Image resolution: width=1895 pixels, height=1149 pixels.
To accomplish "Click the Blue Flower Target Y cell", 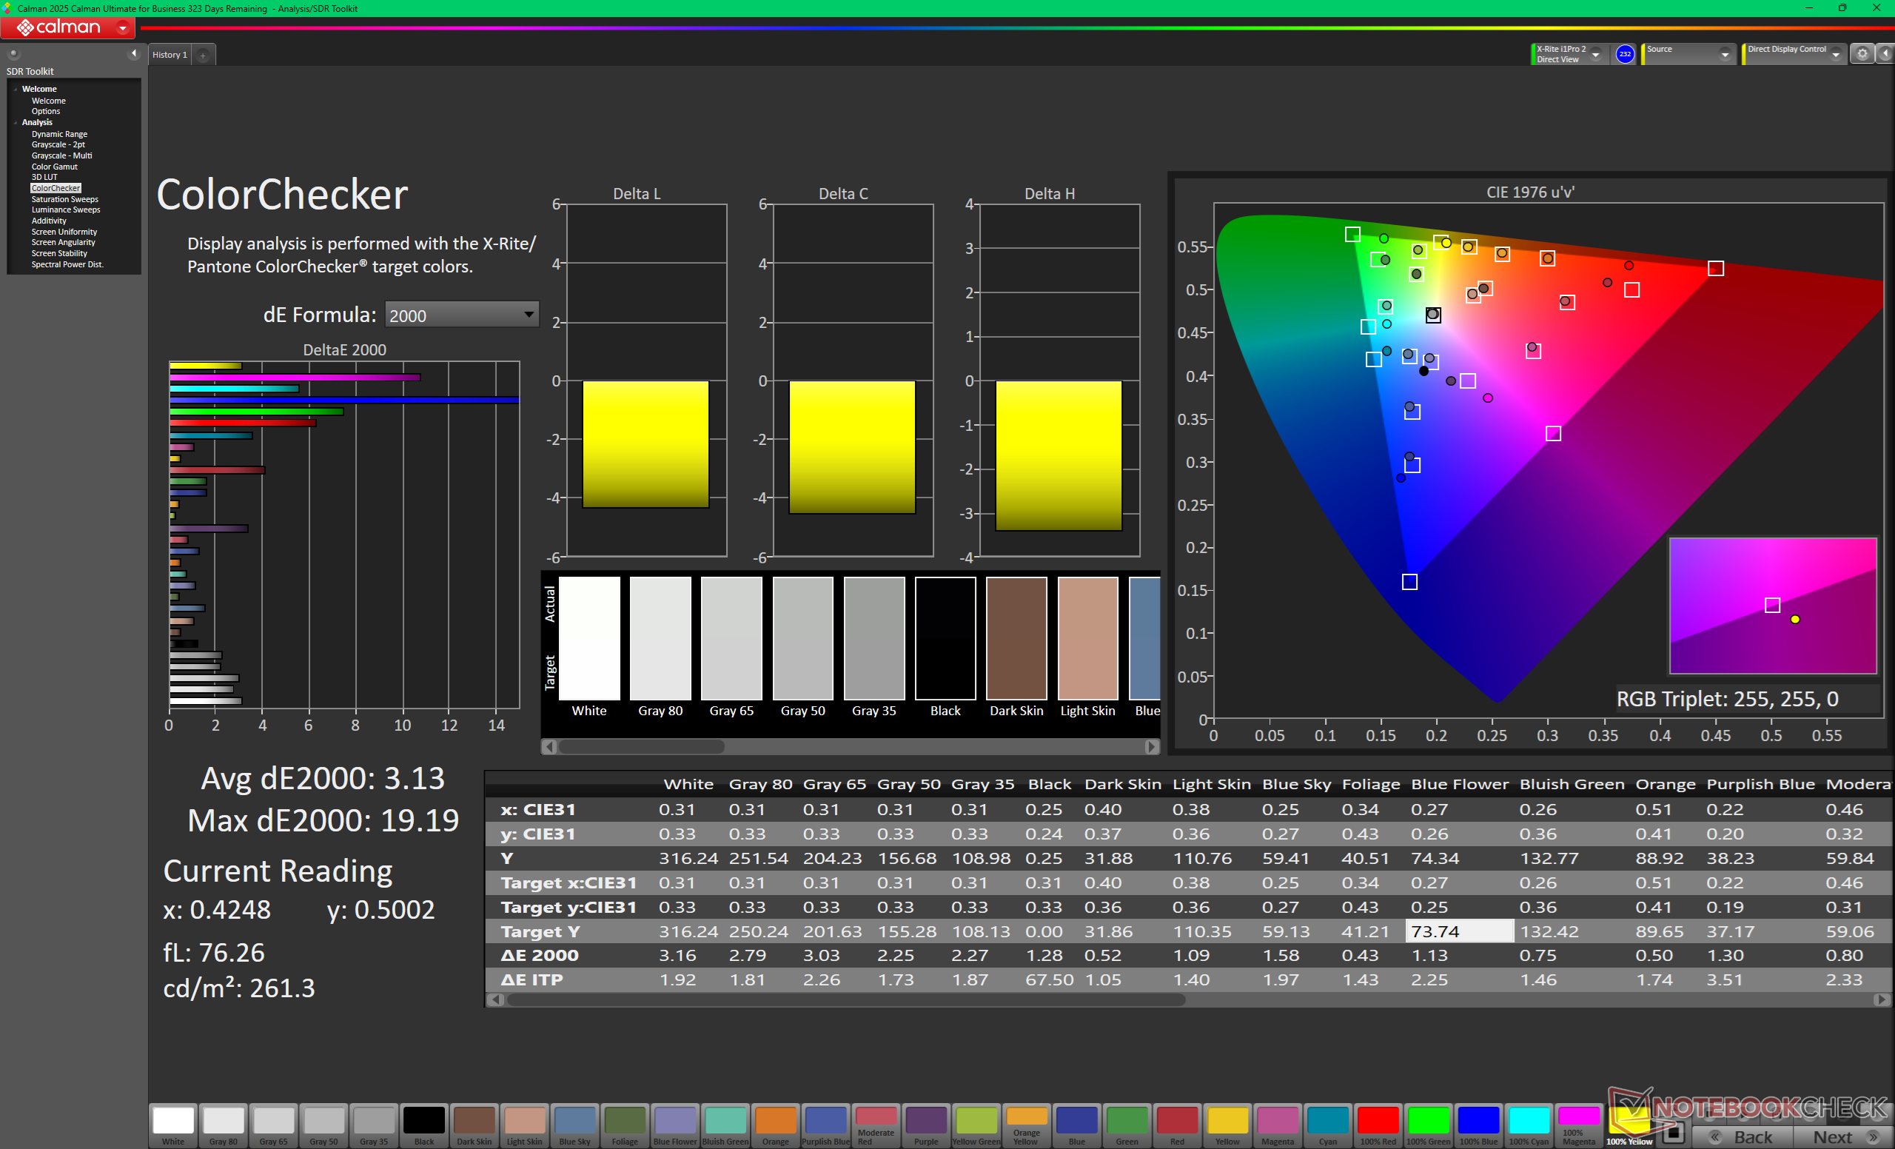I will 1458,931.
